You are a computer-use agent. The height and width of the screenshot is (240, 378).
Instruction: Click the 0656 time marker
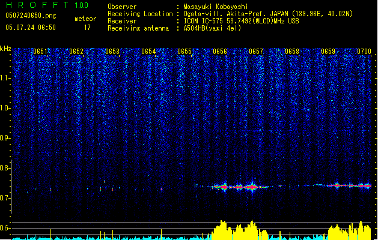pos(220,52)
